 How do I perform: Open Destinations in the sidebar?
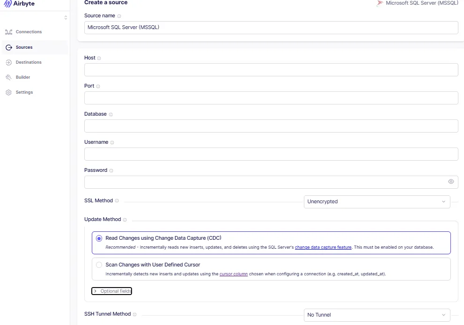(x=29, y=62)
